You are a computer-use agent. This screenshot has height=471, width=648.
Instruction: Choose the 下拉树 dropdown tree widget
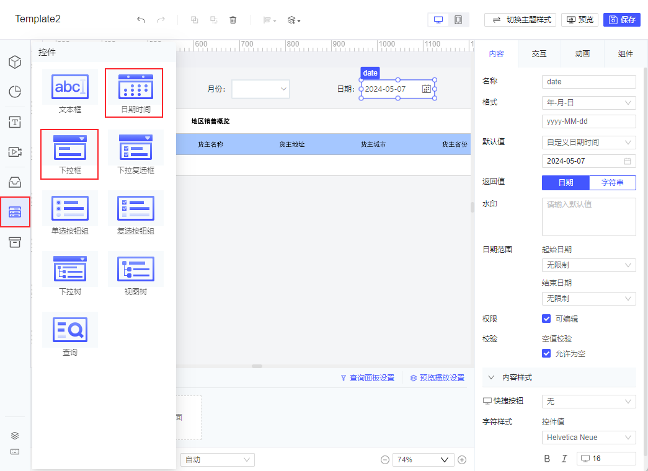point(70,274)
